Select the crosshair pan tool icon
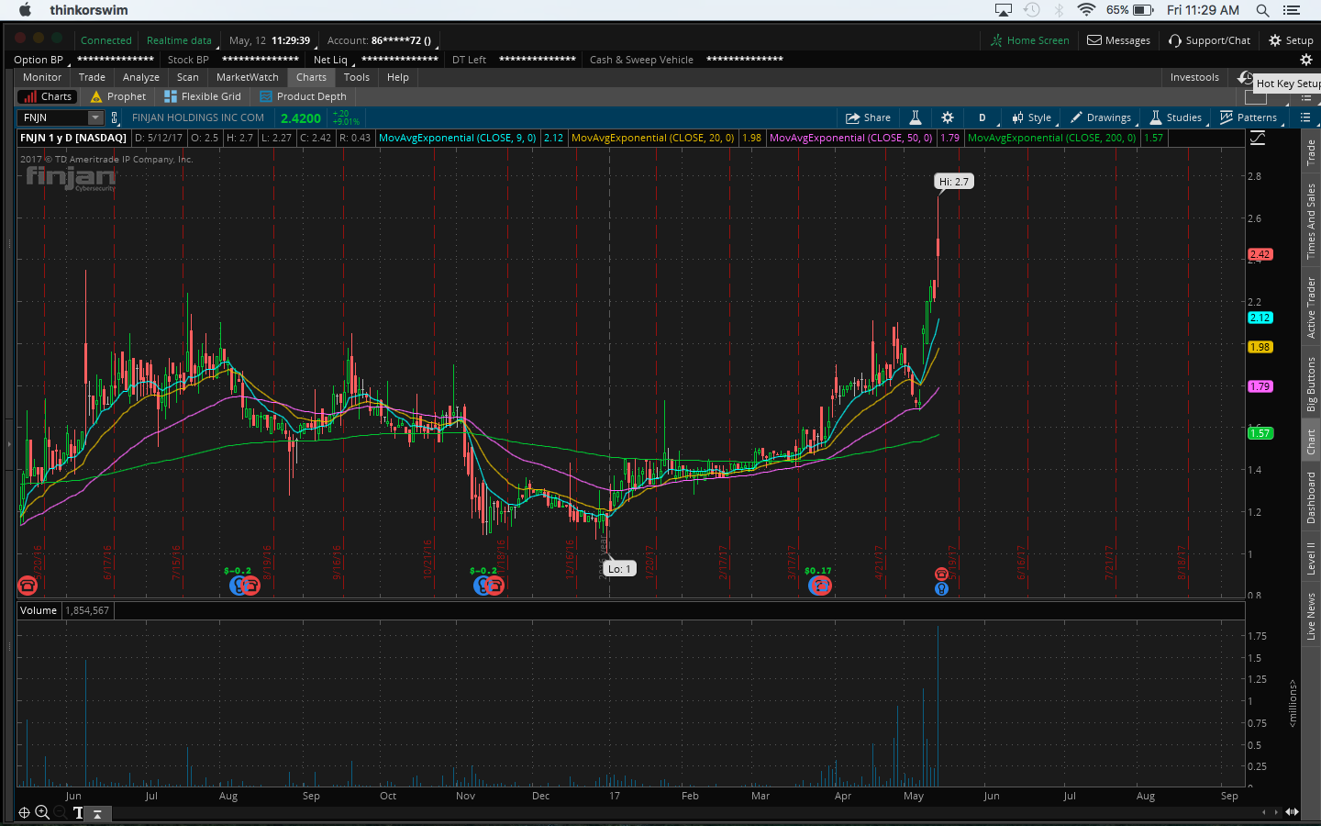This screenshot has height=826, width=1321. point(25,812)
